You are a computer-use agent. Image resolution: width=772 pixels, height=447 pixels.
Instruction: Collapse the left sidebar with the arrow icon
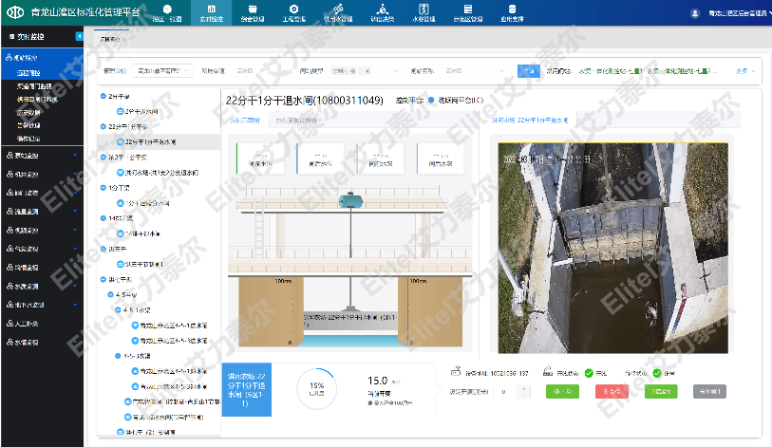(78, 36)
